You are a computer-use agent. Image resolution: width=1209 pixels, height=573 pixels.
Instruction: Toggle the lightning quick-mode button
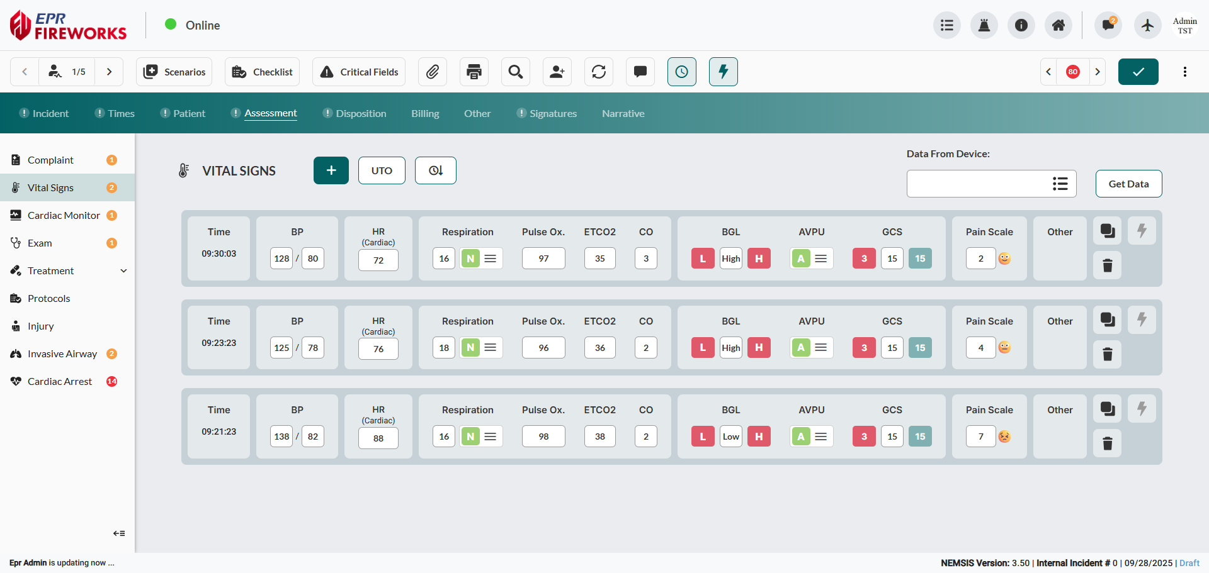(x=724, y=72)
